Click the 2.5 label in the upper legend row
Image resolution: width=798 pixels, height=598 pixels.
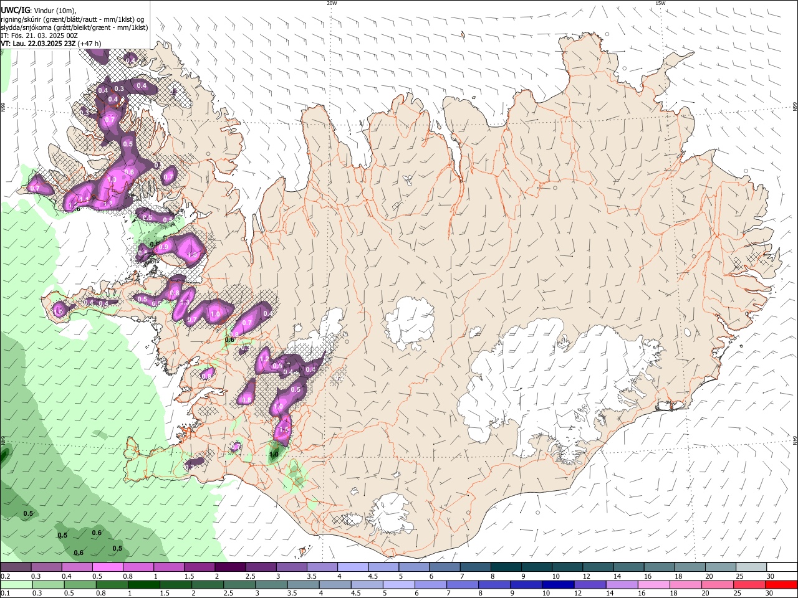coord(250,576)
